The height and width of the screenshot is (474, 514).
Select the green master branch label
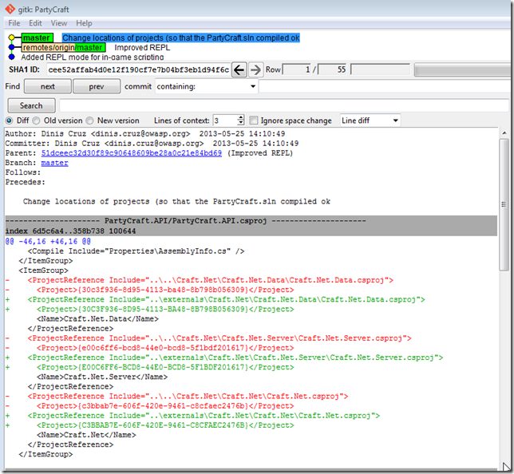tap(37, 38)
